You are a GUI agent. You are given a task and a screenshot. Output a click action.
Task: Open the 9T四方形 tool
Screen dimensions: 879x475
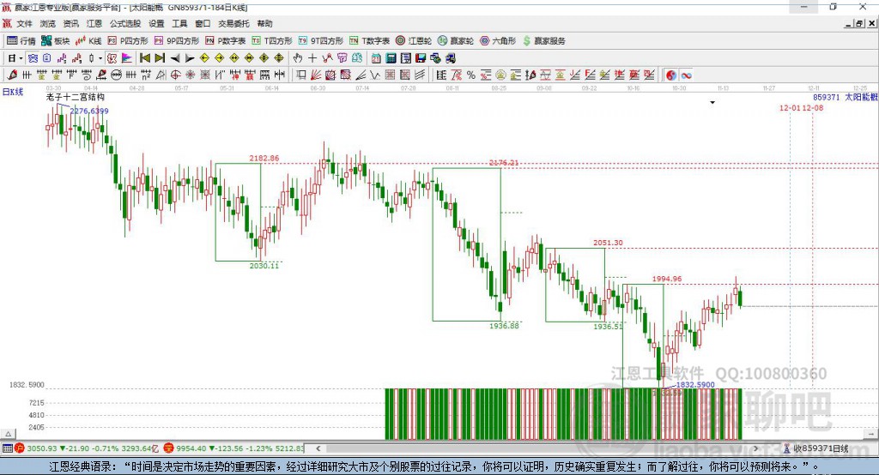pyautogui.click(x=321, y=41)
